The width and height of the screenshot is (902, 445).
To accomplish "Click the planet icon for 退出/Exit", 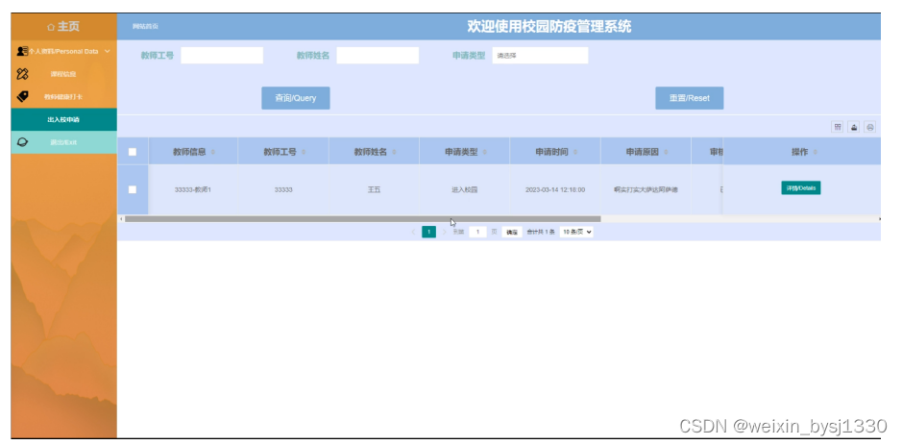I will pyautogui.click(x=22, y=141).
